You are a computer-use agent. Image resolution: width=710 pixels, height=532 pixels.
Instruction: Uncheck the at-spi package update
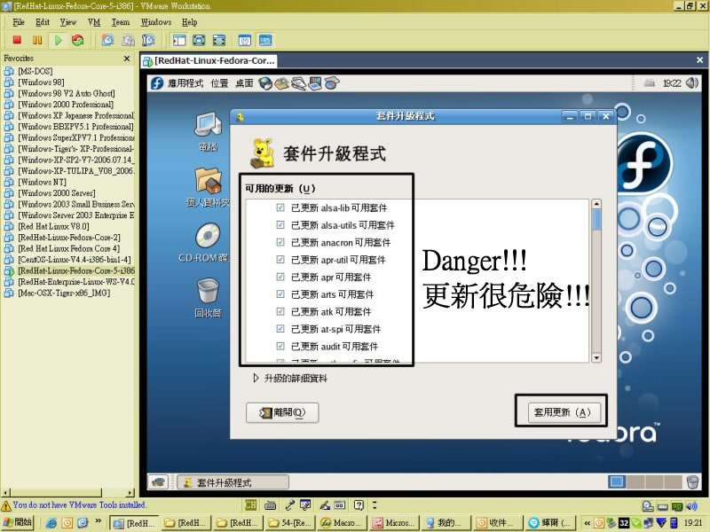(x=280, y=329)
